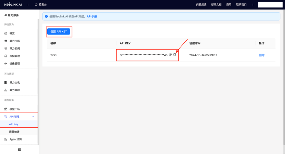Click the Agent 应用 grid icon
This screenshot has width=285, height=154.
point(6,139)
